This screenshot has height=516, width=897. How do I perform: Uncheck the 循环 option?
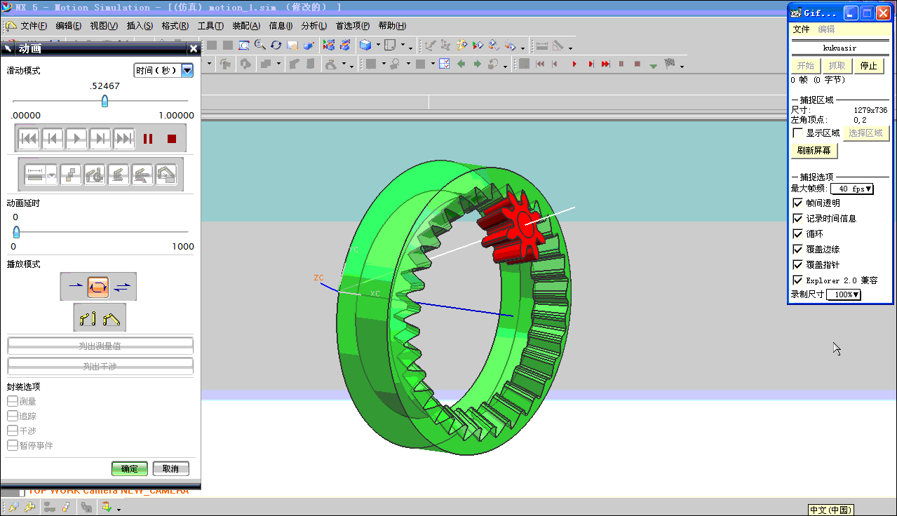[797, 233]
